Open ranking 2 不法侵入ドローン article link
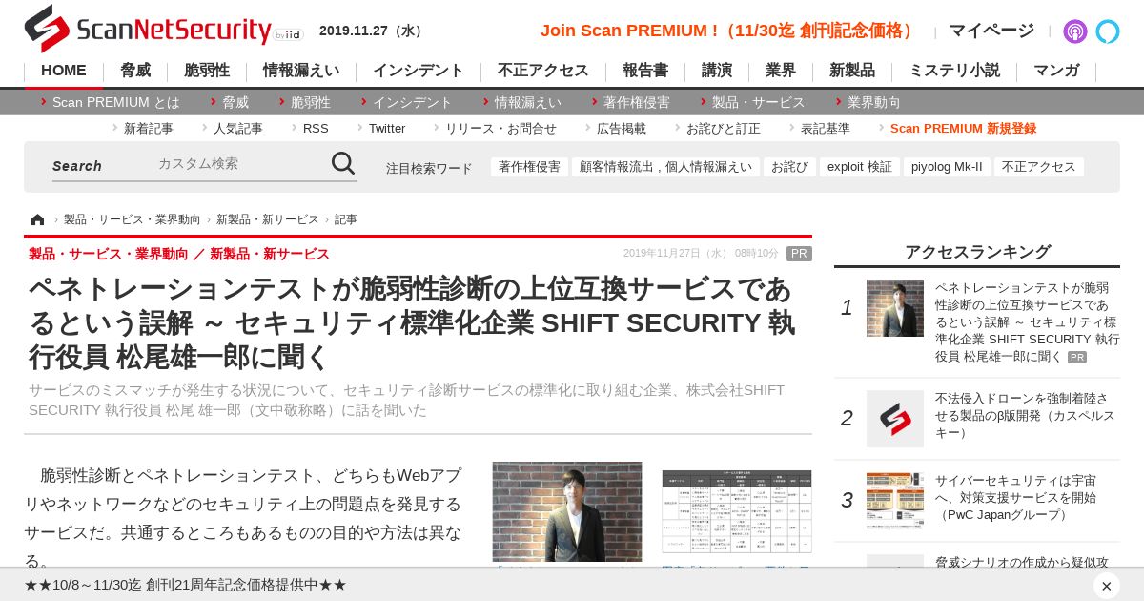Screen dimensions: 1144x601 [x=1025, y=416]
